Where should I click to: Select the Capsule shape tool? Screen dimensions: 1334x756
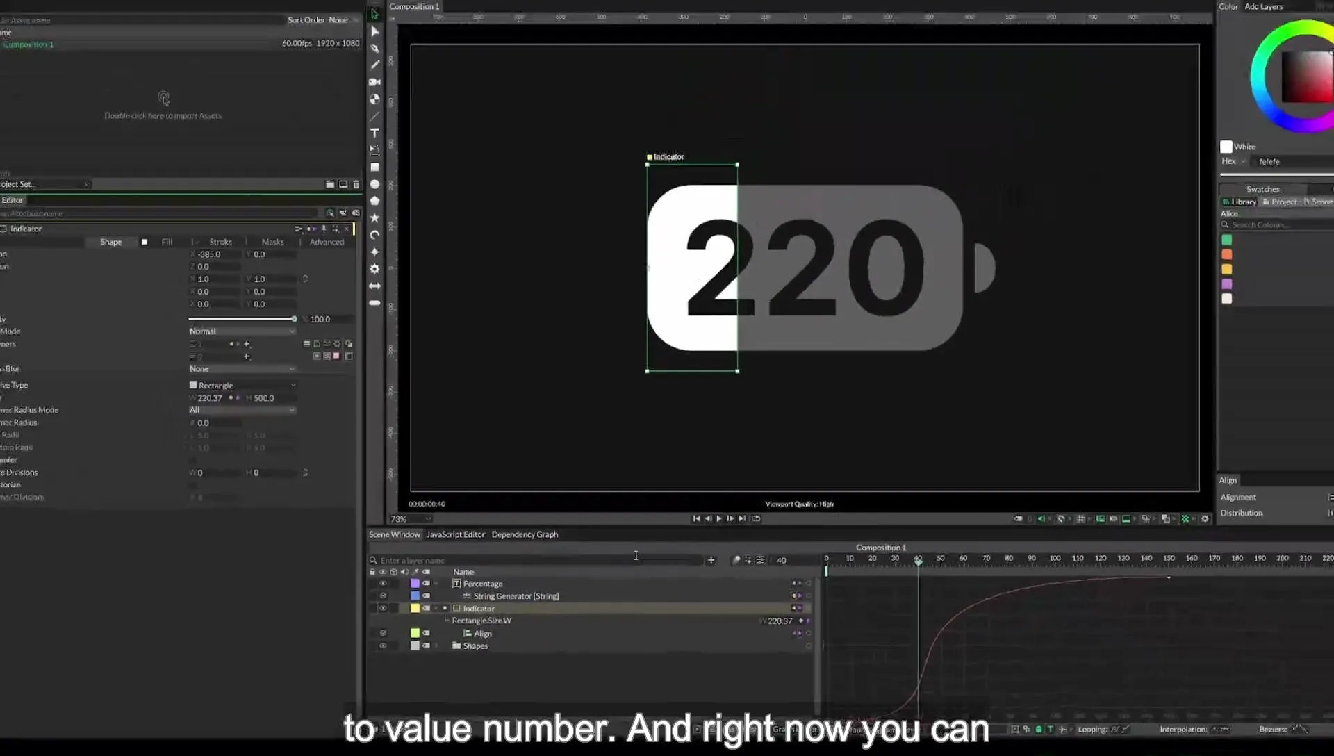[x=374, y=303]
